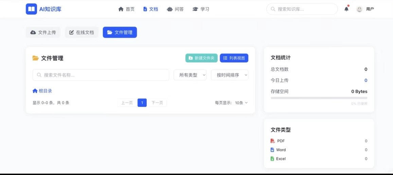Click the 今日上传 label

click(280, 80)
